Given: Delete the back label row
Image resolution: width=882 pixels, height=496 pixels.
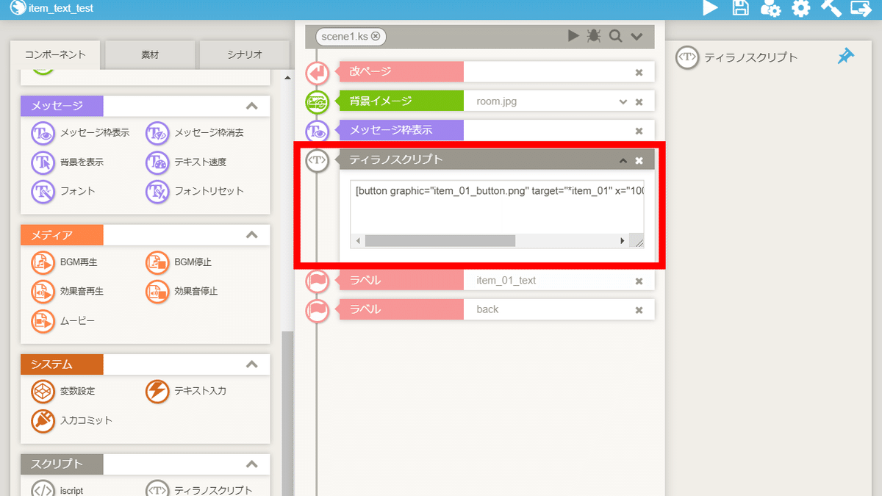Looking at the screenshot, I should tap(639, 311).
